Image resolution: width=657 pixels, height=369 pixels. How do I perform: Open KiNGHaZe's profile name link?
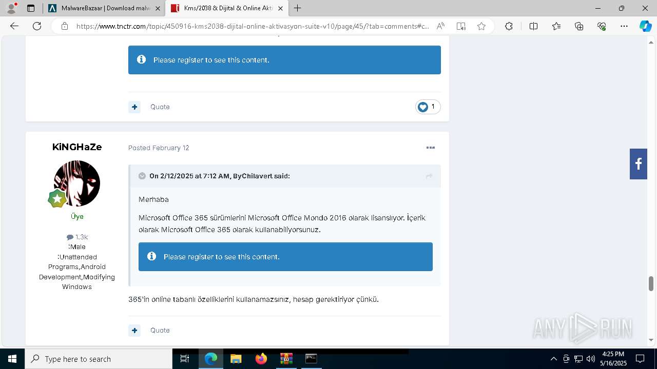tap(77, 147)
